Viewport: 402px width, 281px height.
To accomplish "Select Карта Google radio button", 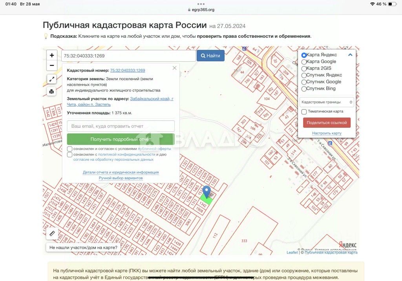I will click(x=304, y=62).
